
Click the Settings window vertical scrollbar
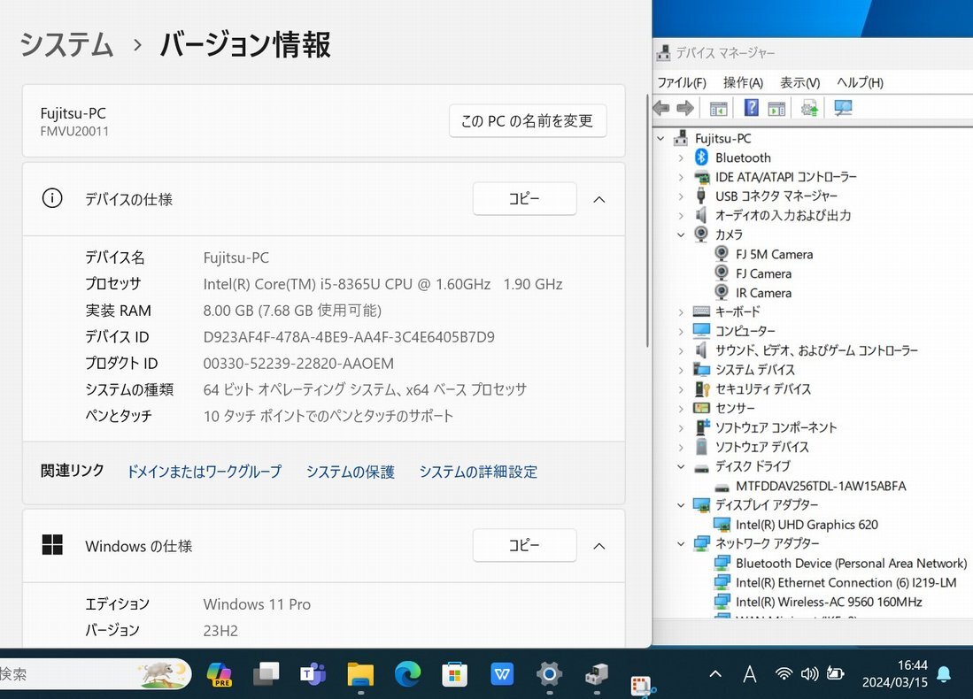coord(647,221)
